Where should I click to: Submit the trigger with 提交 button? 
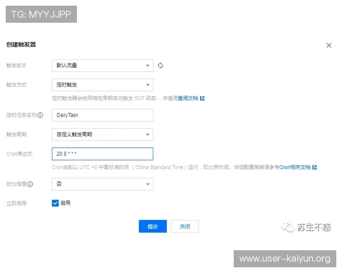[153, 226]
